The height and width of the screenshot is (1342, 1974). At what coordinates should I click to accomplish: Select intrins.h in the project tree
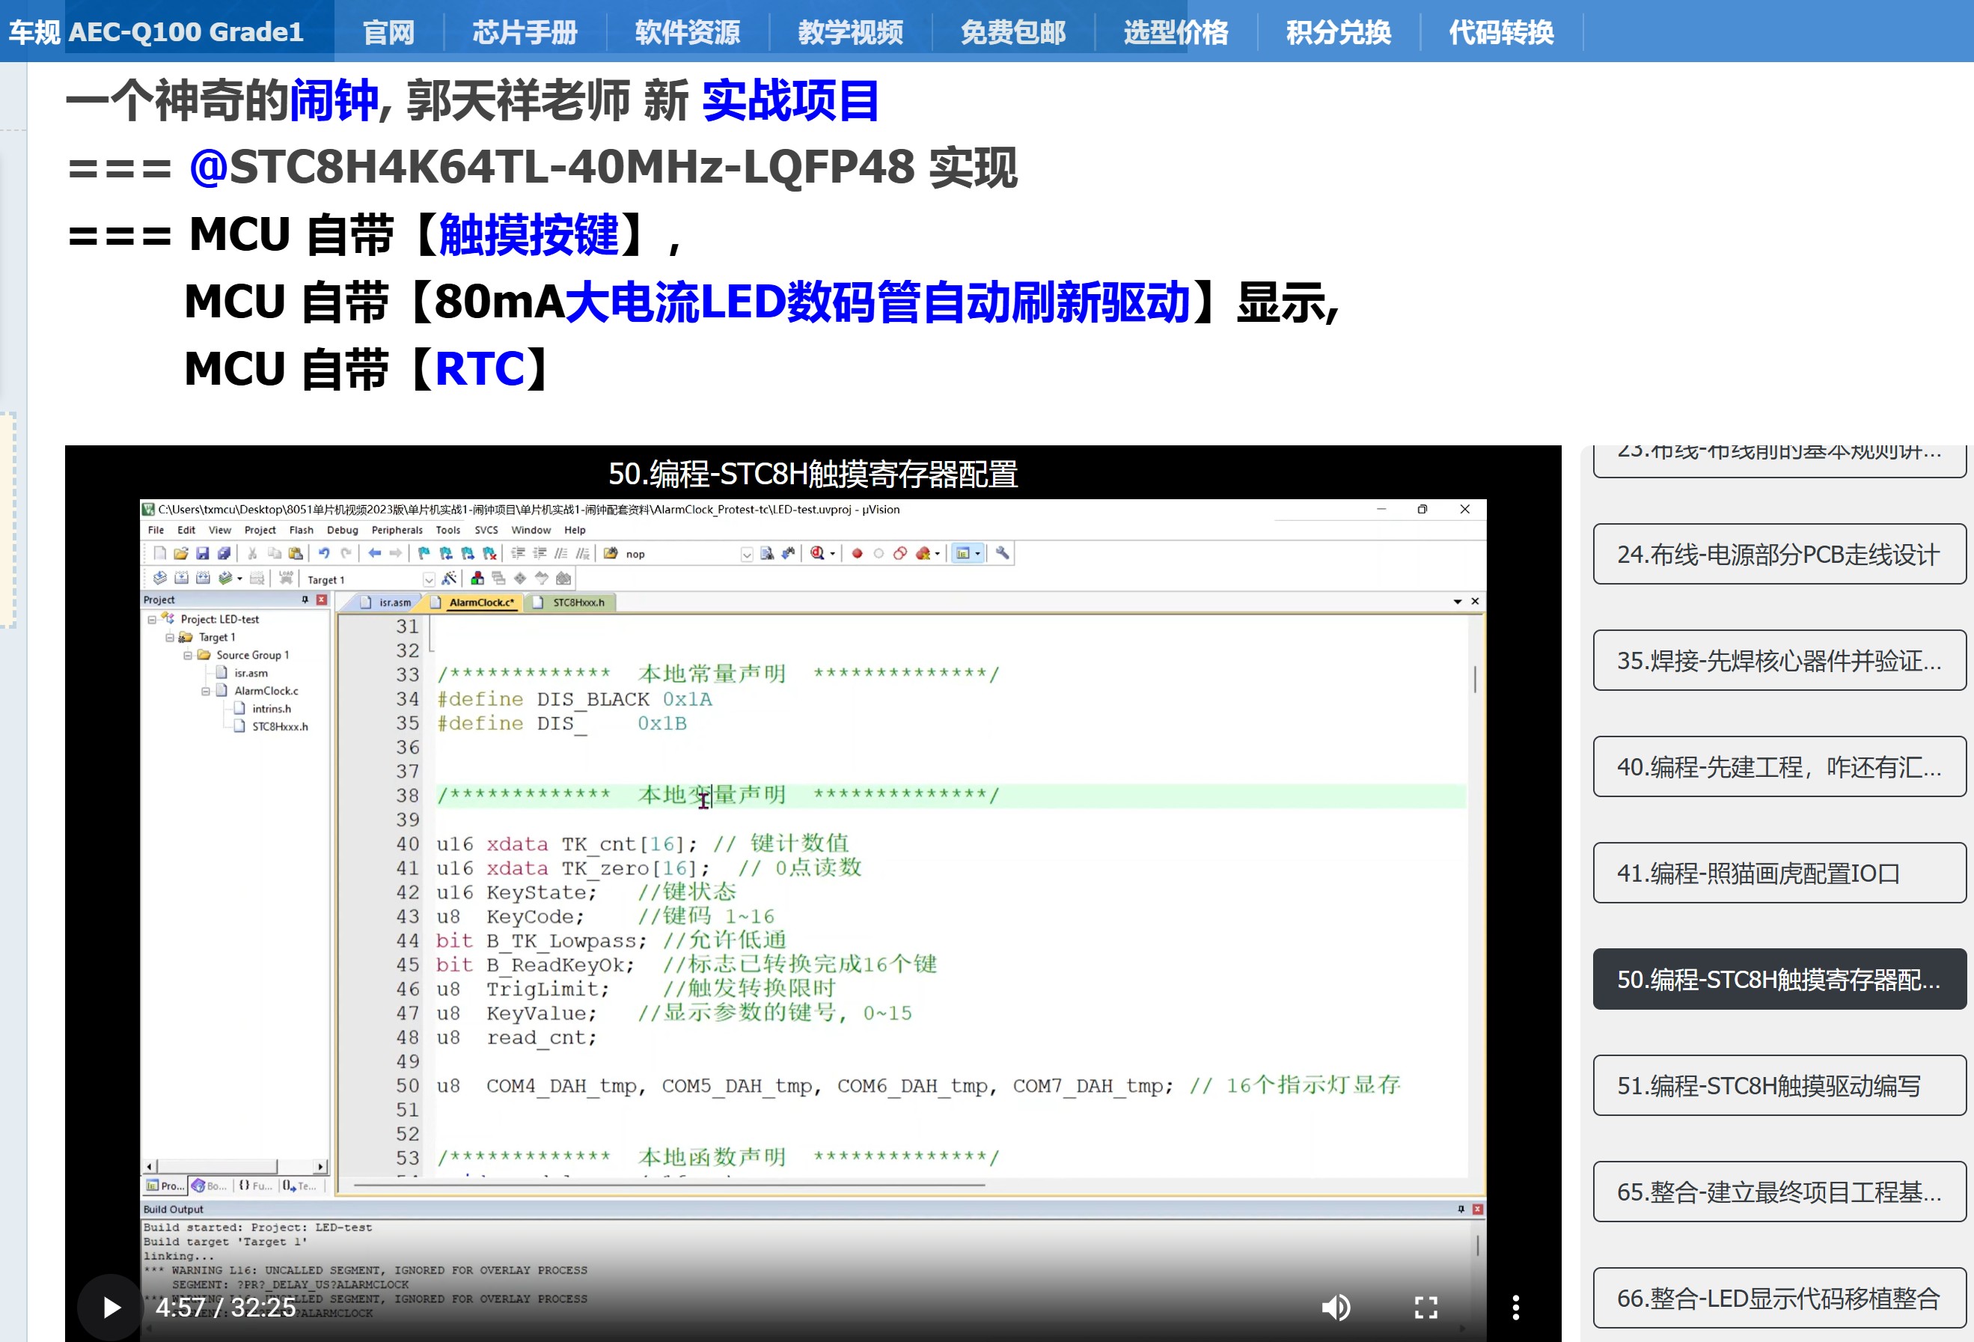pos(271,710)
